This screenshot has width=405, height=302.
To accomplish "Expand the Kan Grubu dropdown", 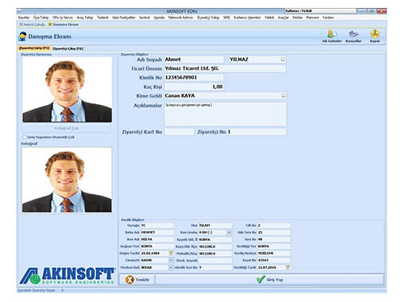I will point(229,232).
